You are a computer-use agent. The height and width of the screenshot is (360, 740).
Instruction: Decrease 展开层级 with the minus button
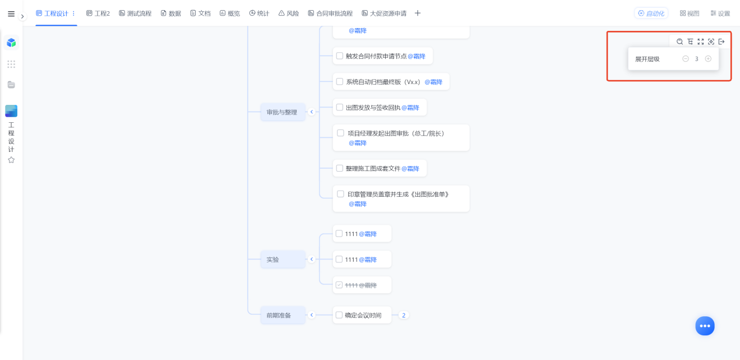click(x=686, y=59)
